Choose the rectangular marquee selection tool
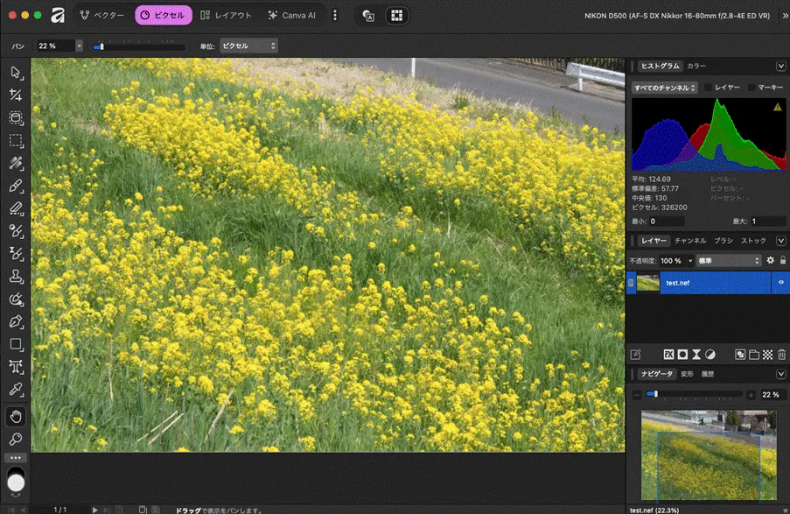 [x=16, y=140]
